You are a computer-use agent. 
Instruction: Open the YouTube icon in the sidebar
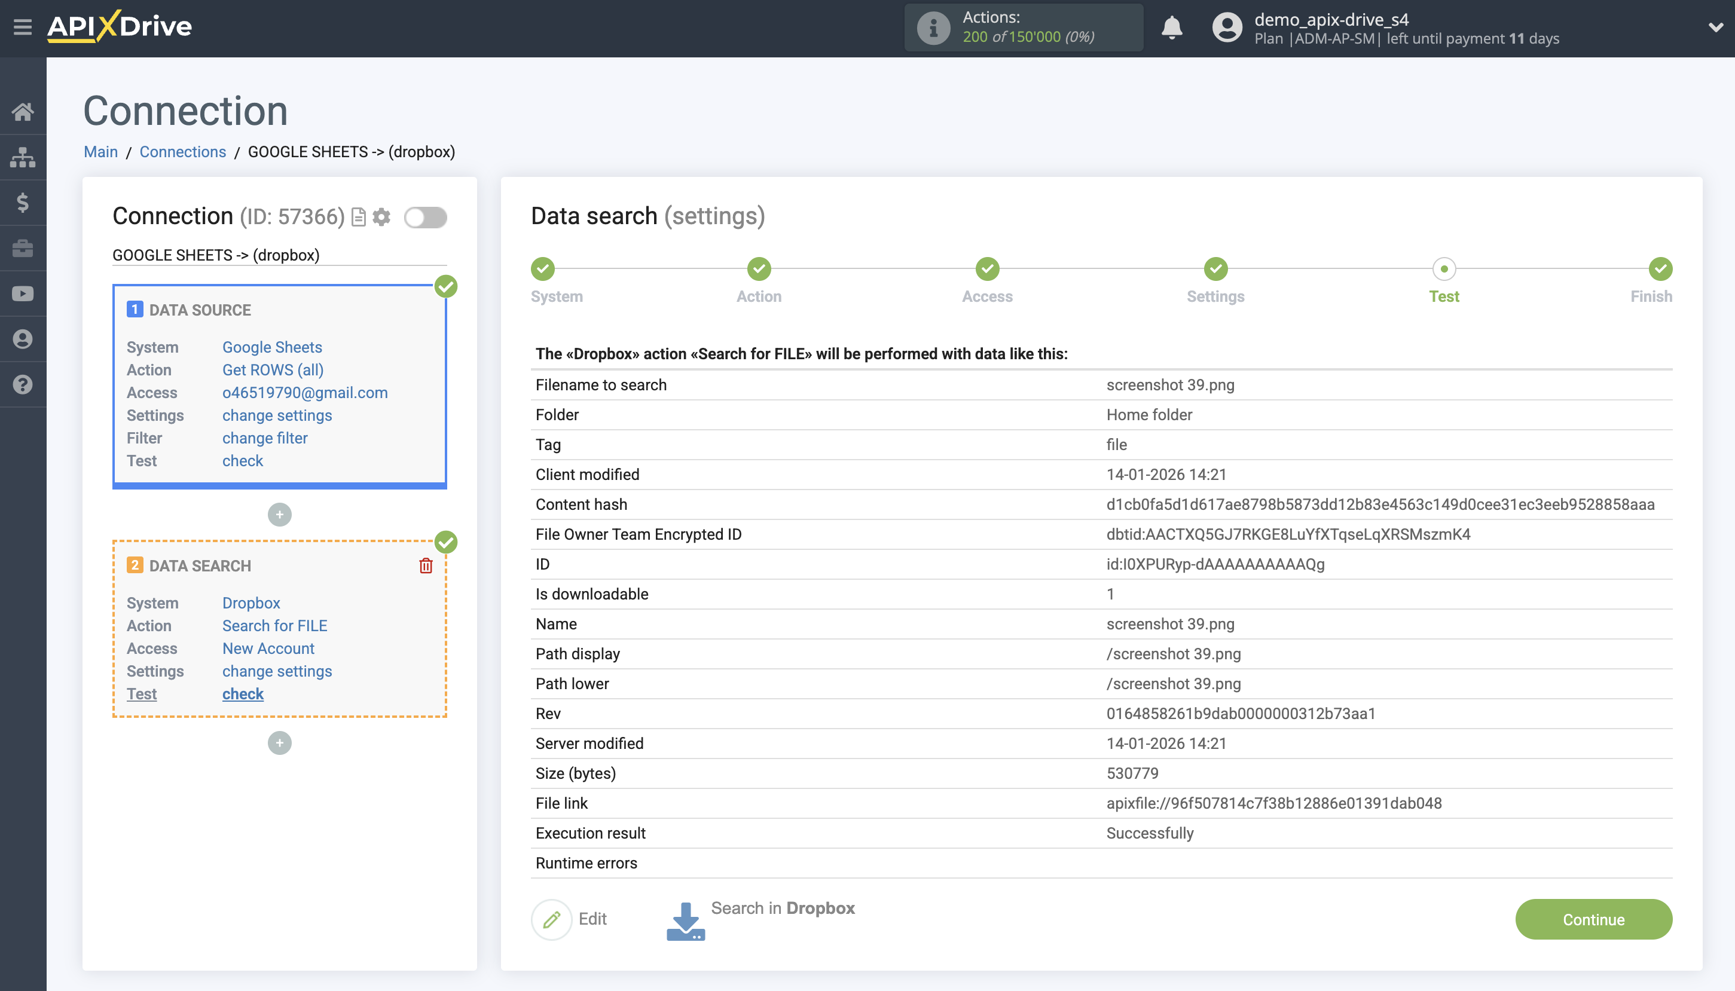[24, 293]
